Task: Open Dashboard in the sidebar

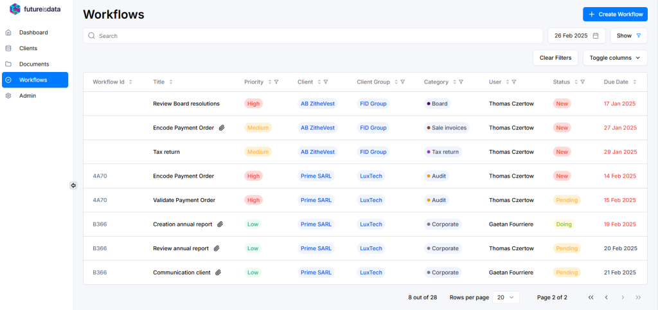Action: pyautogui.click(x=33, y=32)
